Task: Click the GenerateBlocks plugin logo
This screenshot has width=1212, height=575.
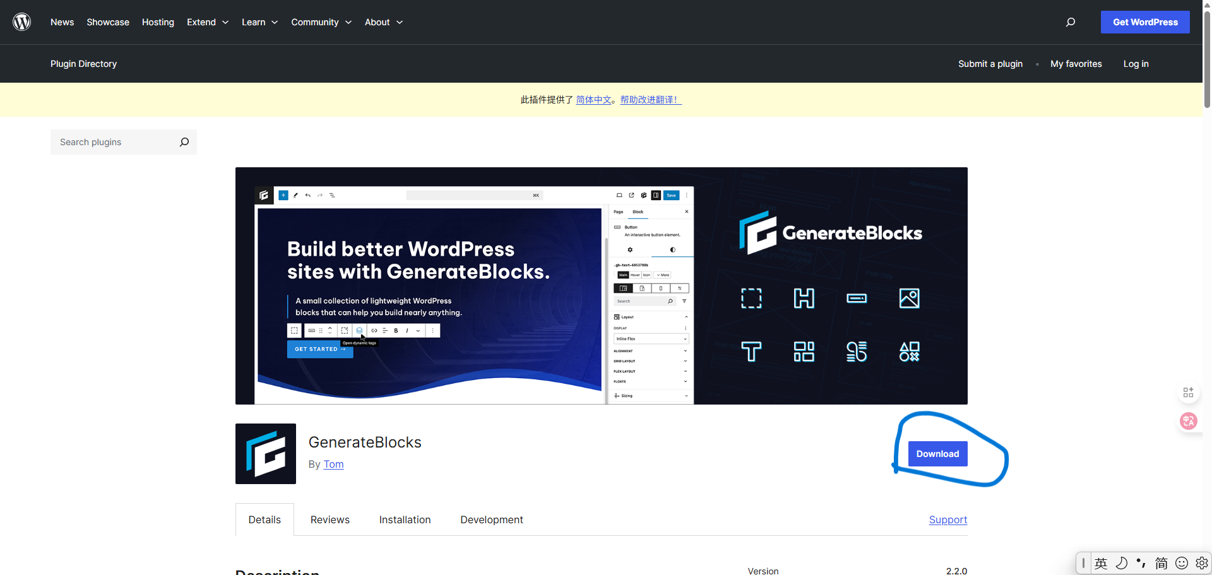Action: pyautogui.click(x=265, y=453)
